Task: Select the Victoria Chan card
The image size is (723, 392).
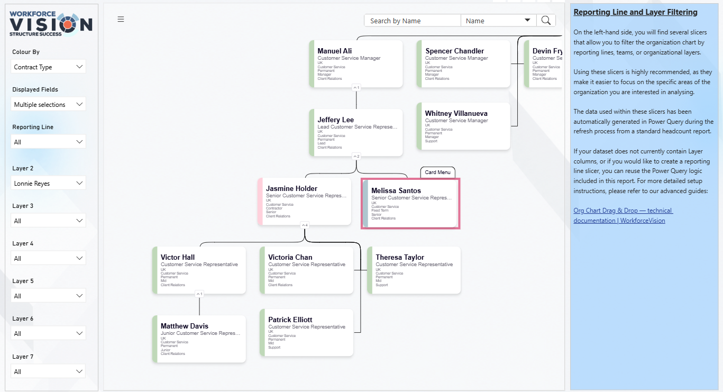Action: [307, 270]
